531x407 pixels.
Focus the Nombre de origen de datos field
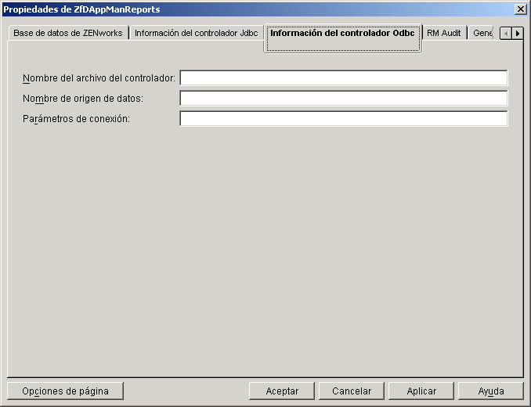(x=343, y=98)
